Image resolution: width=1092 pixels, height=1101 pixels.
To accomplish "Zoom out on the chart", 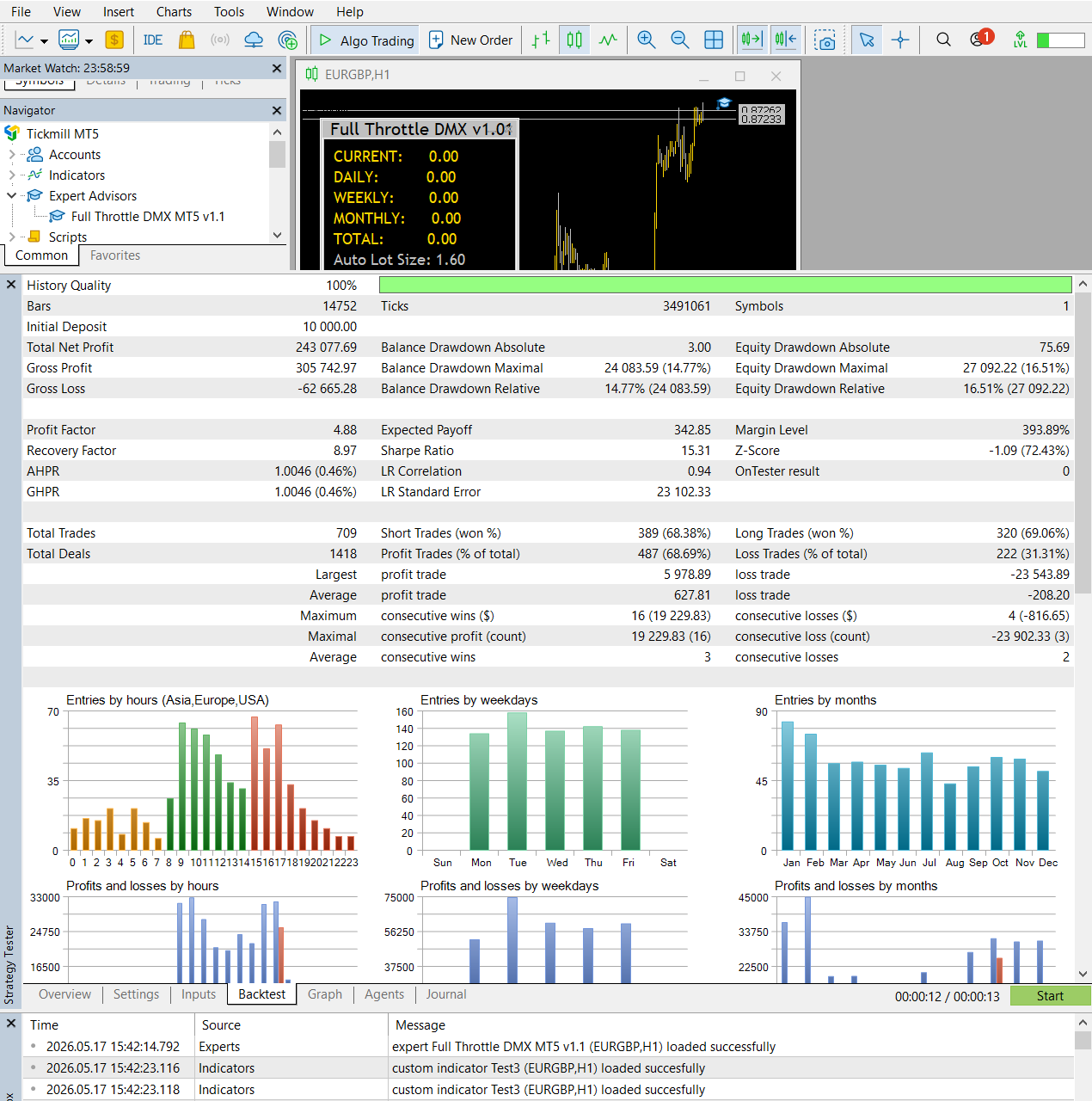I will click(680, 40).
